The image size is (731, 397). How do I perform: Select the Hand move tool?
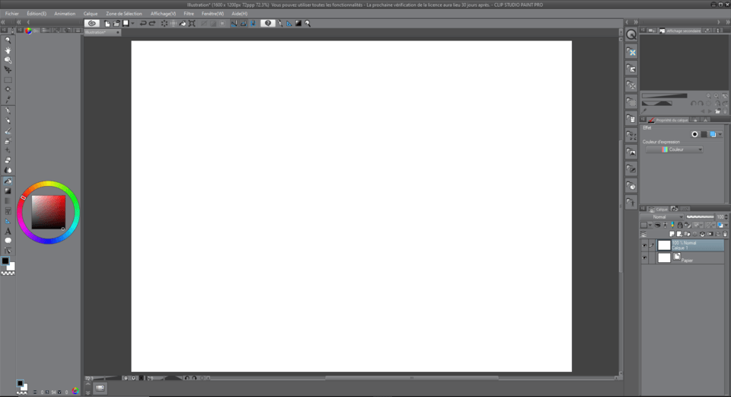(8, 50)
